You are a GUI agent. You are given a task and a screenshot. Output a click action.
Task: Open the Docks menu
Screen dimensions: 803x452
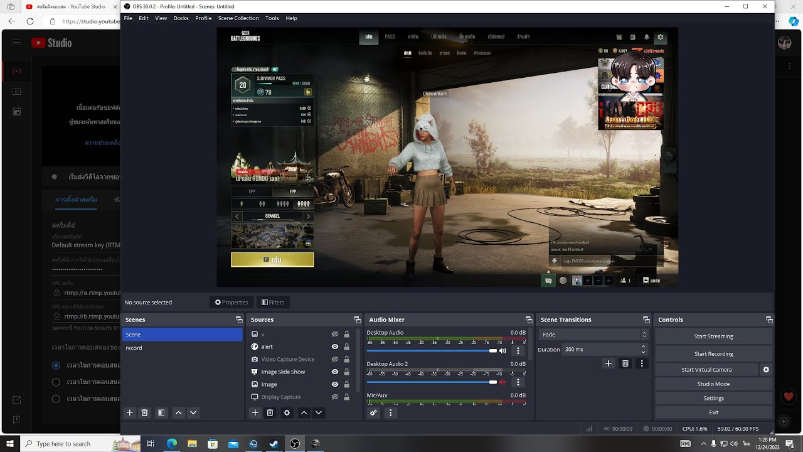tap(181, 18)
